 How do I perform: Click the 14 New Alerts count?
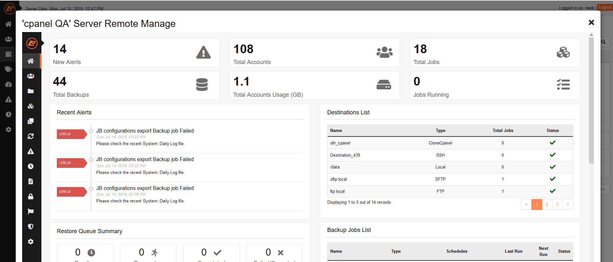[60, 49]
